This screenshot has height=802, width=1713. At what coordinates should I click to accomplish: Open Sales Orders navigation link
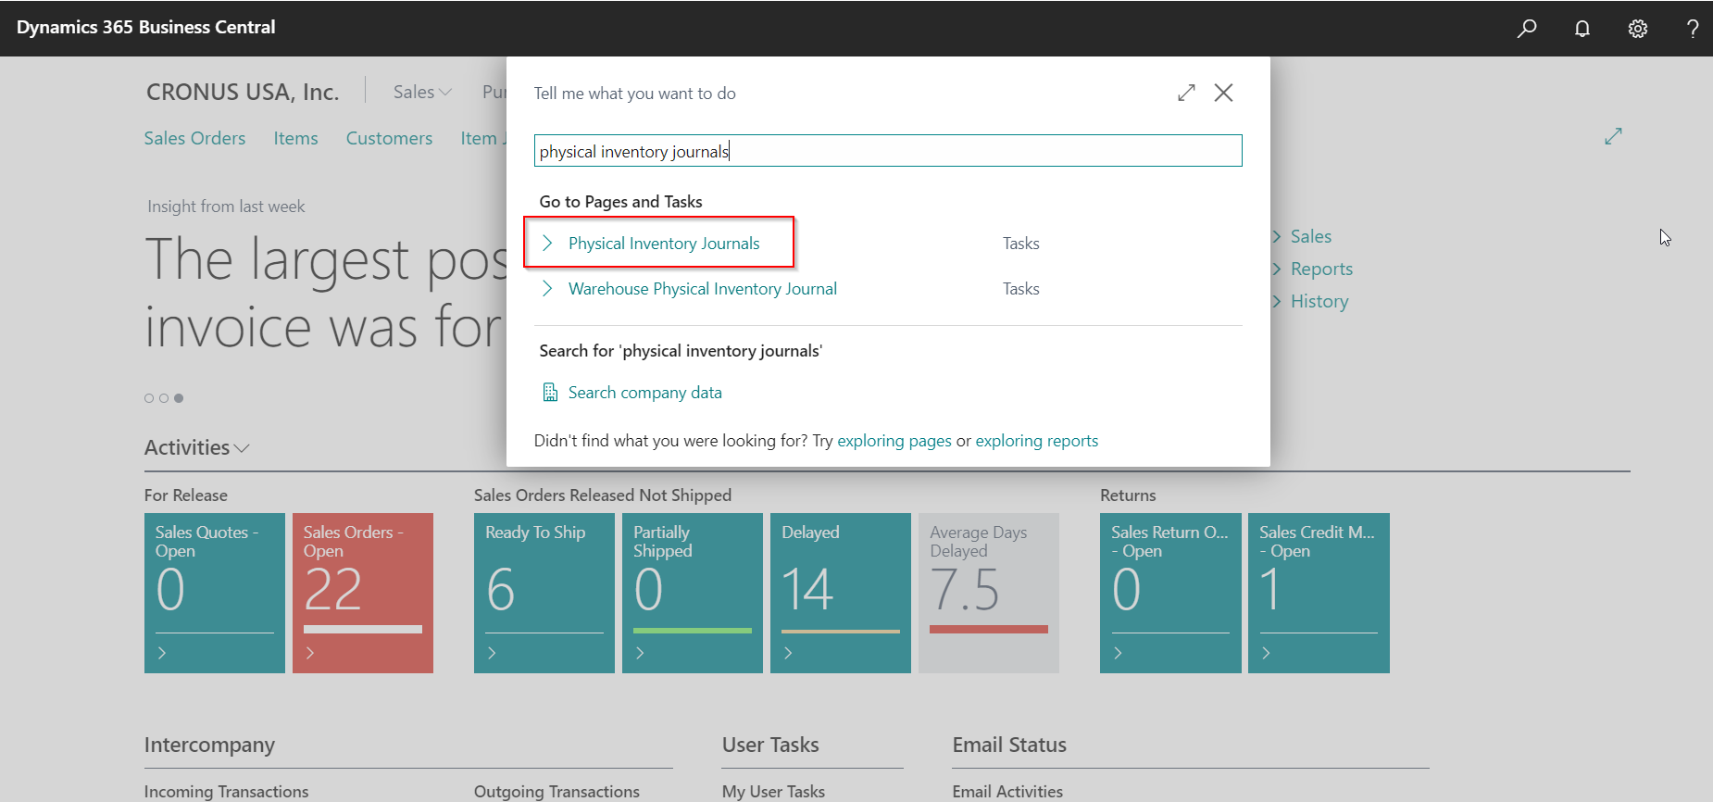pos(194,138)
